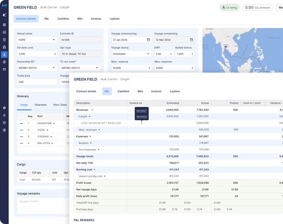The image size is (283, 224).
Task: Open the Laytime tab in the back window
Action: (115, 18)
